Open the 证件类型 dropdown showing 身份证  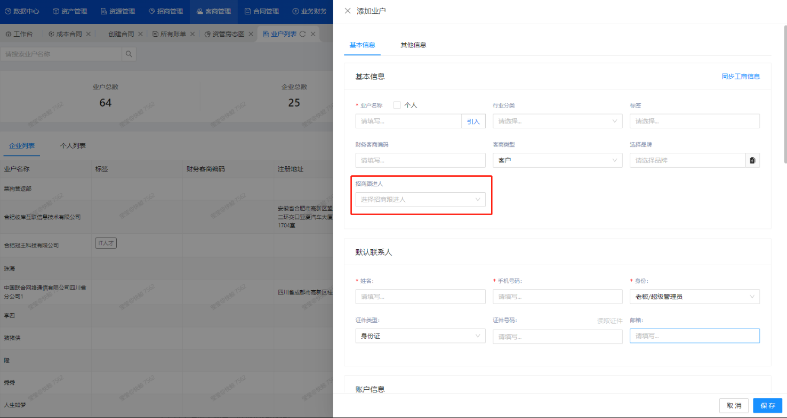[420, 336]
